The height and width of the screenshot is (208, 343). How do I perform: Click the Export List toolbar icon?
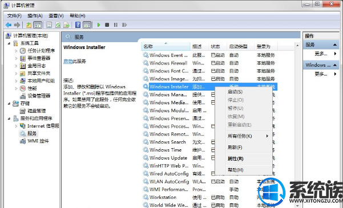[x=66, y=25]
